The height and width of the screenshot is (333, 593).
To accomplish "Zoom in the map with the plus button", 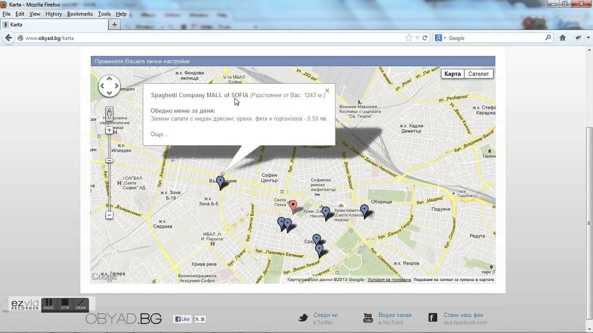I will tap(109, 130).
